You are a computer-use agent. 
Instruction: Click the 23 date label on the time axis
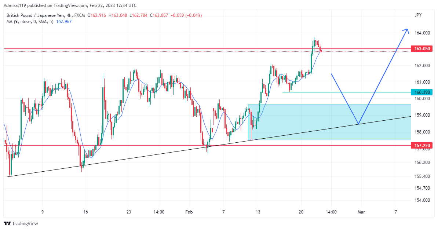click(128, 212)
